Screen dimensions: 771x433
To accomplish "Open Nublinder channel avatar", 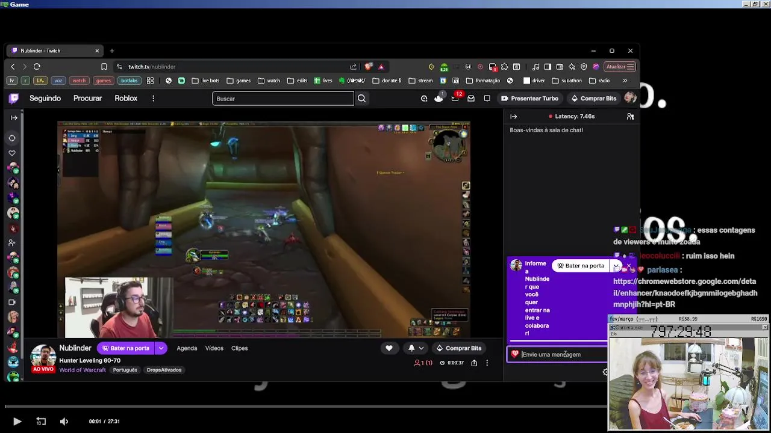I will (x=43, y=357).
